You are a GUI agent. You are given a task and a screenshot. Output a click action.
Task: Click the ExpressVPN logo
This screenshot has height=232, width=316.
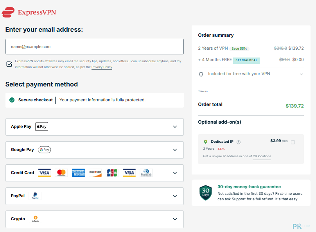click(29, 12)
